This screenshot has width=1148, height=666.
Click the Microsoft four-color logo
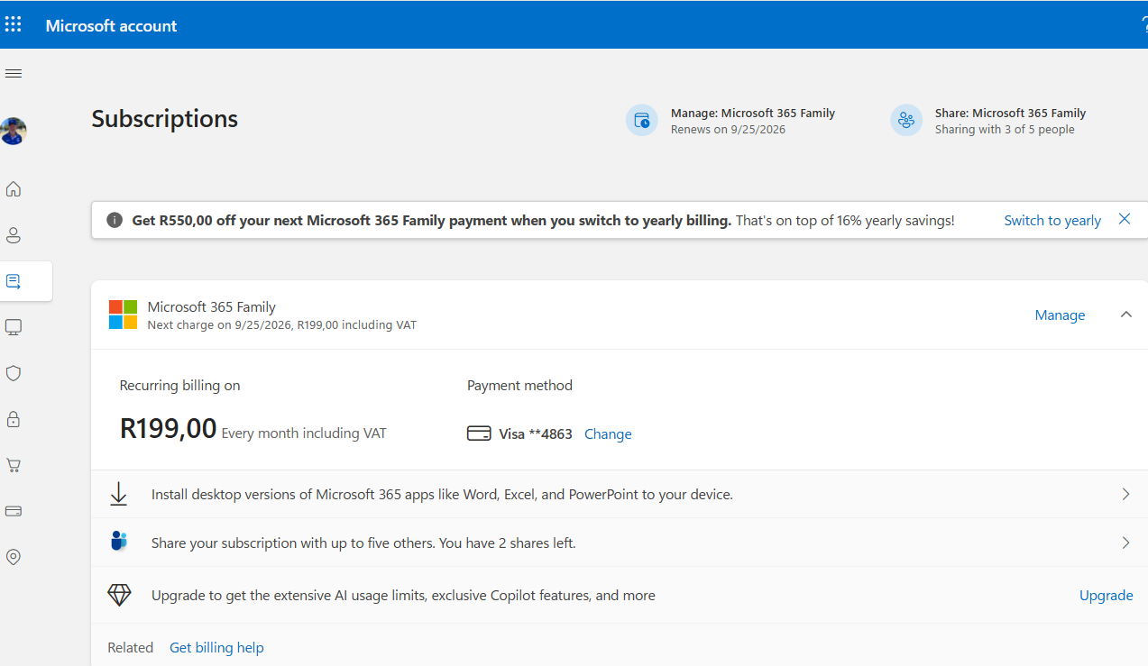tap(124, 315)
